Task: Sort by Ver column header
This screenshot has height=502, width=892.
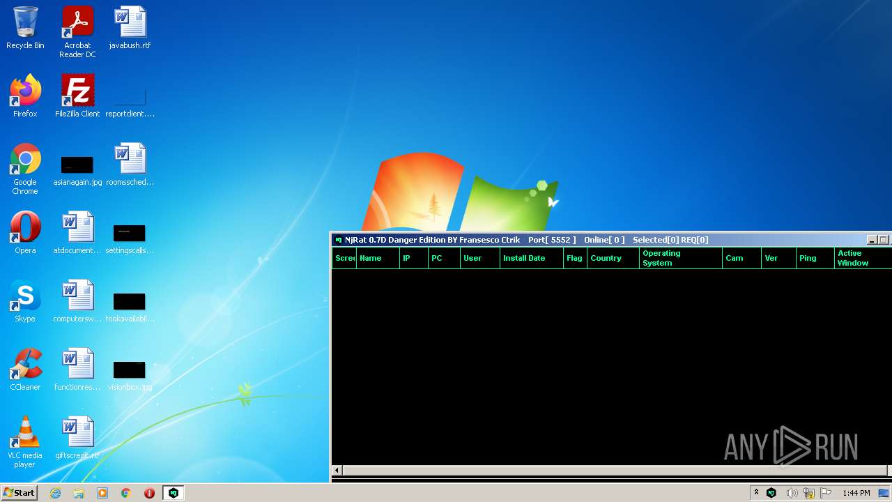Action: [x=779, y=258]
